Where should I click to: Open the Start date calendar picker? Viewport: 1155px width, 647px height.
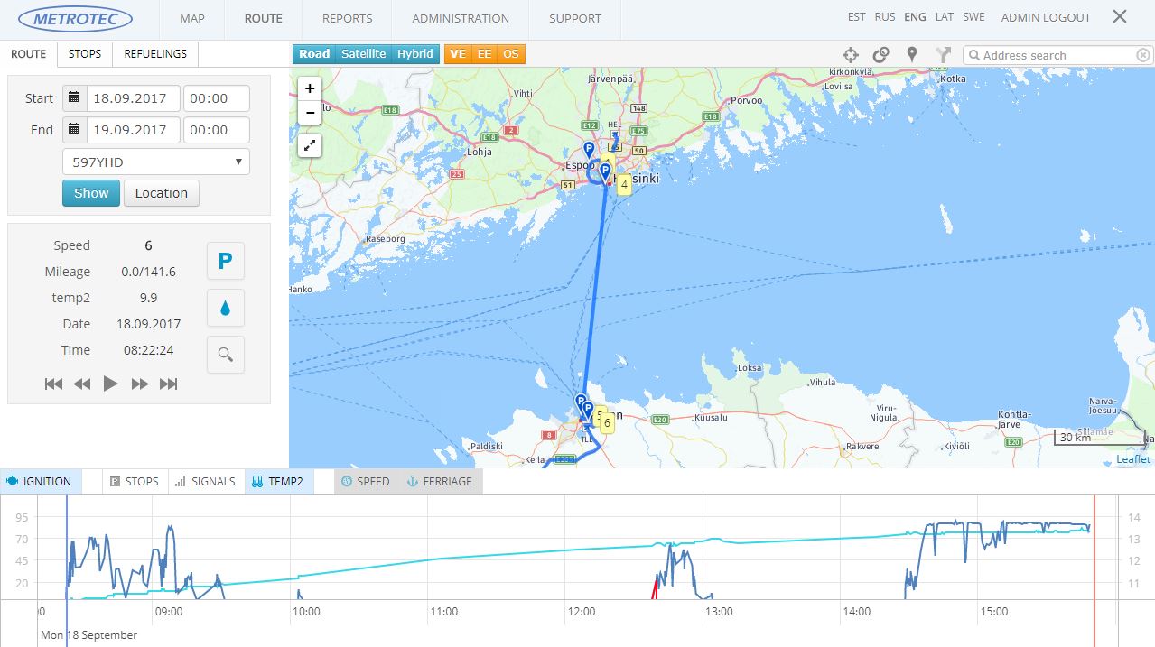click(74, 98)
